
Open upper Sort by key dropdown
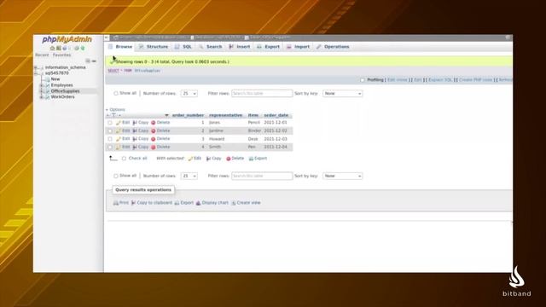click(343, 94)
